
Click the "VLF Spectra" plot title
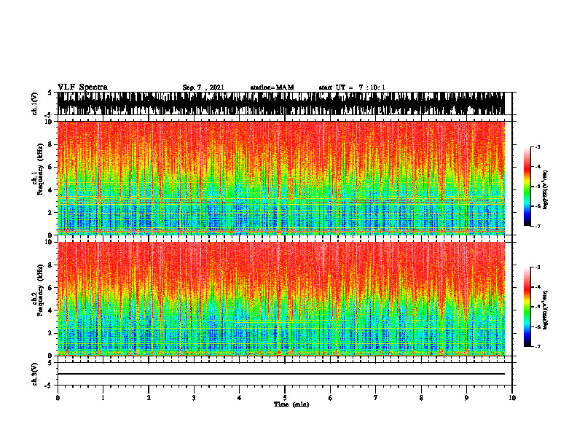click(x=82, y=87)
